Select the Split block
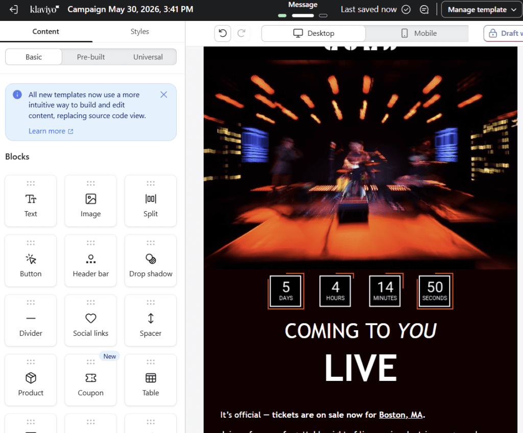This screenshot has height=433, width=523. click(x=151, y=200)
